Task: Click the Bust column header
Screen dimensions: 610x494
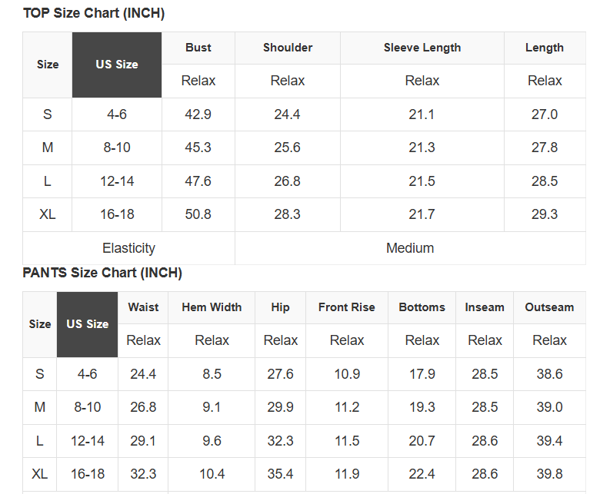Action: (198, 48)
